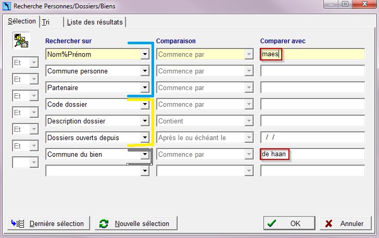Open the Dossiers ouverts depuis dropdown
379x238 pixels.
[x=145, y=137]
